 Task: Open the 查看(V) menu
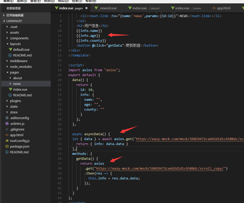click(35, 1)
